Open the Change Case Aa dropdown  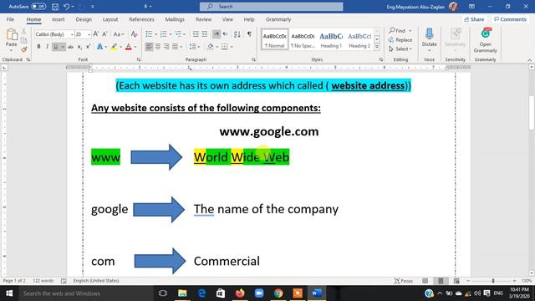[x=119, y=34]
